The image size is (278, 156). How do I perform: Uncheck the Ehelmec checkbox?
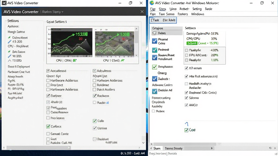pos(48,96)
